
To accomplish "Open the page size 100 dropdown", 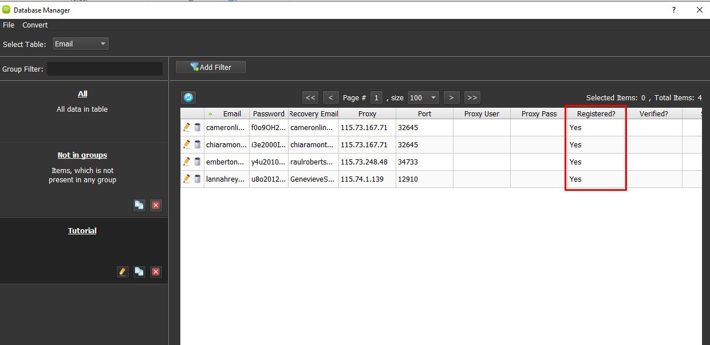I will point(423,97).
